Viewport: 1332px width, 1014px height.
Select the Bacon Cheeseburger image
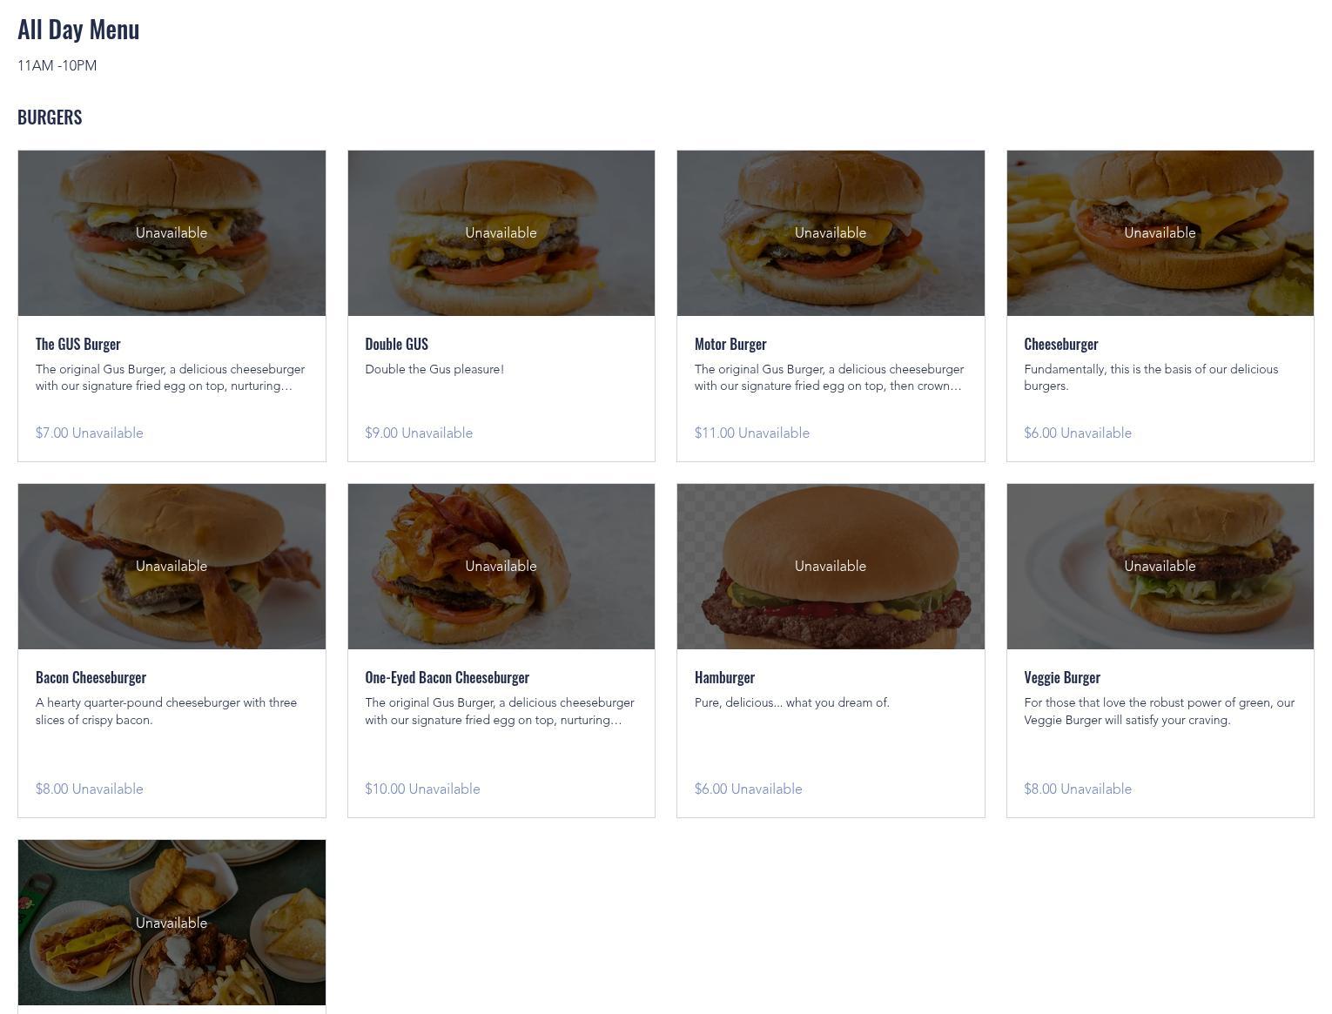click(172, 567)
